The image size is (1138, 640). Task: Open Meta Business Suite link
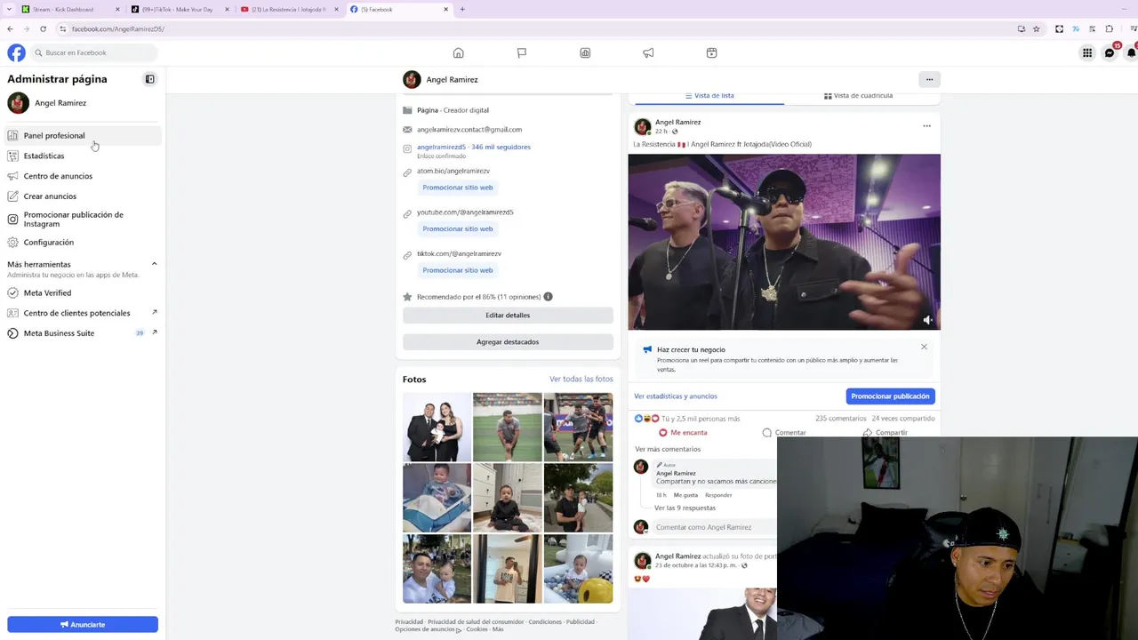[x=83, y=333]
